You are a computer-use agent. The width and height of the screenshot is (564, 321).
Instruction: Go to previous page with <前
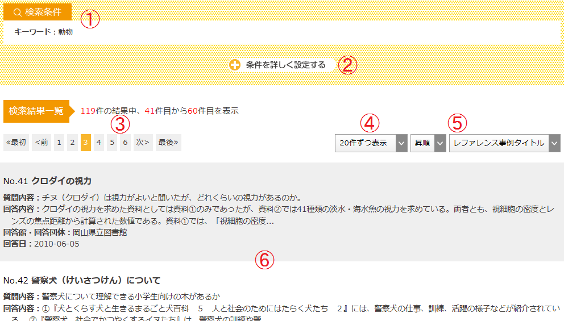42,143
